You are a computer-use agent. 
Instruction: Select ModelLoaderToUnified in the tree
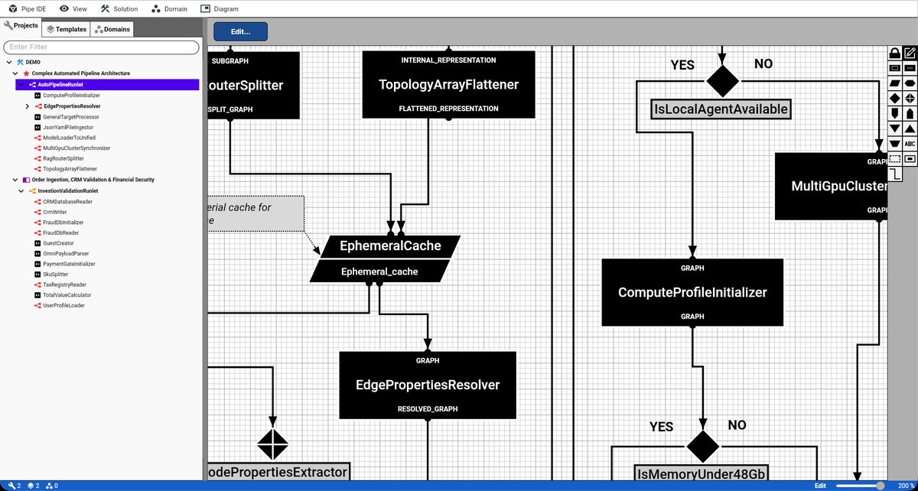tap(70, 138)
